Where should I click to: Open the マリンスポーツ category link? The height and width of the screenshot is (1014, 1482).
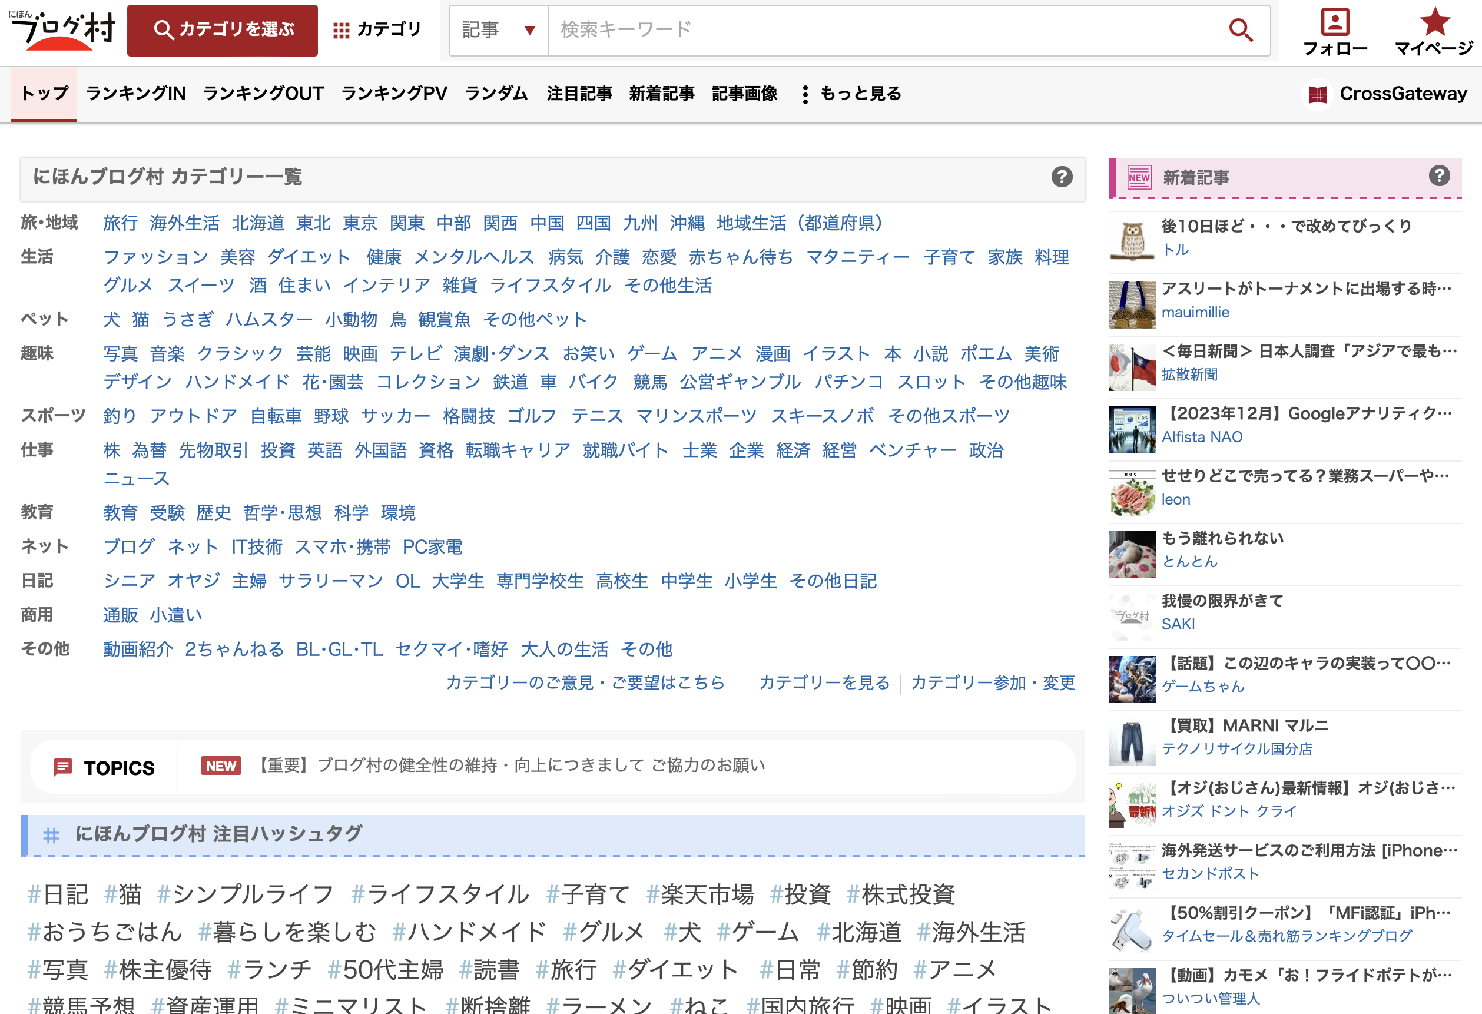(x=697, y=416)
